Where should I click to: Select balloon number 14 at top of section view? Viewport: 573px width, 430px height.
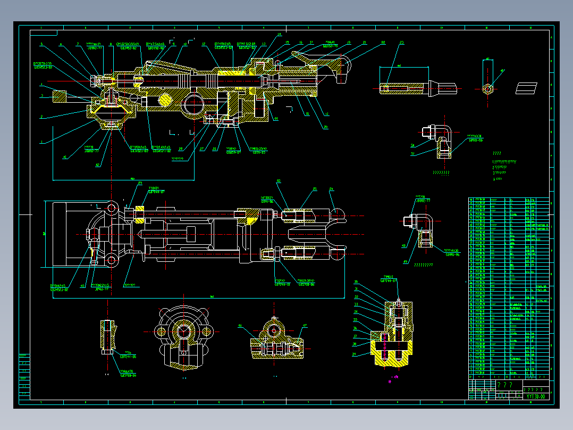279,35
